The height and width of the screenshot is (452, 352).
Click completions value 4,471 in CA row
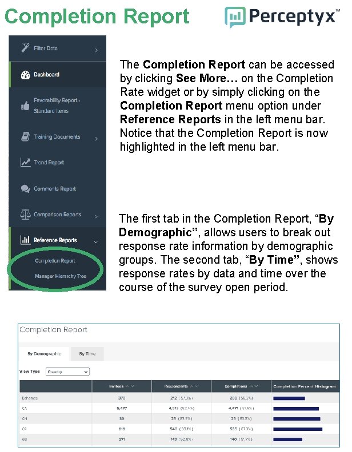click(233, 409)
